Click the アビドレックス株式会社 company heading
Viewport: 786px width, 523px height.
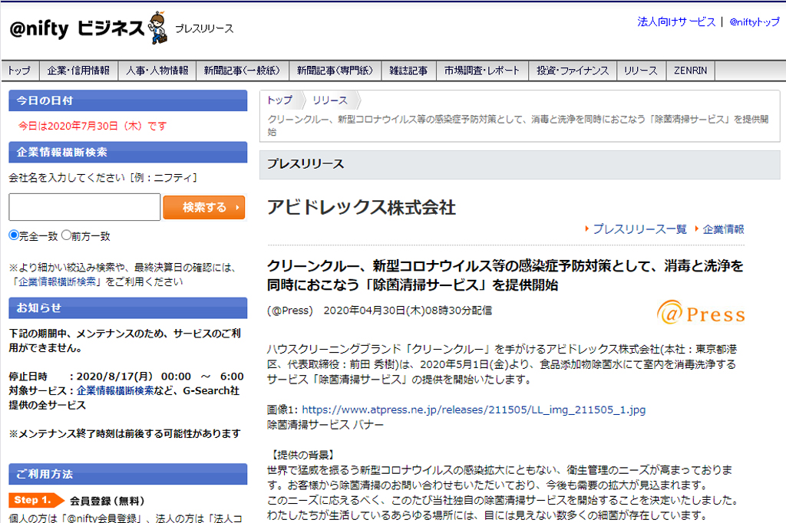click(362, 207)
